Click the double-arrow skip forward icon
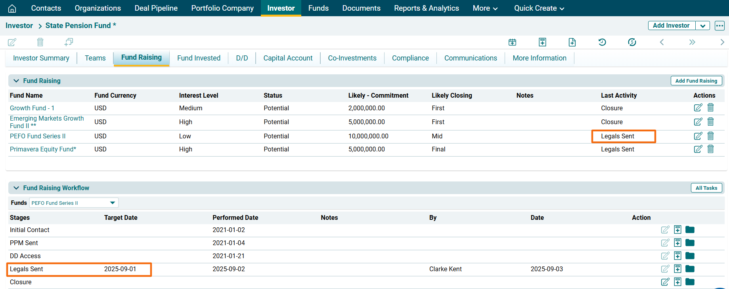Viewport: 729px width, 289px height. [x=692, y=42]
